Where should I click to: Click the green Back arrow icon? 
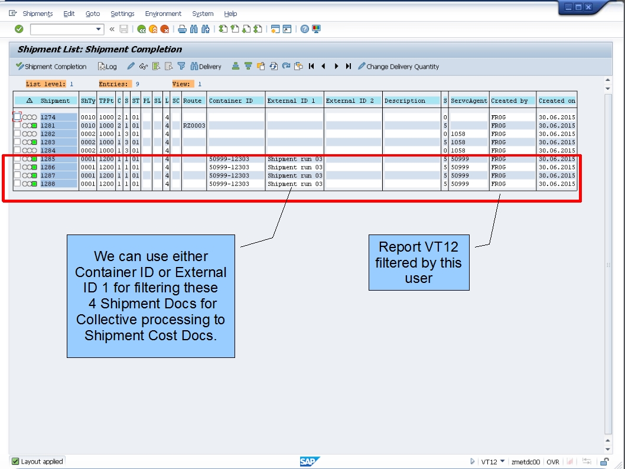click(x=142, y=29)
